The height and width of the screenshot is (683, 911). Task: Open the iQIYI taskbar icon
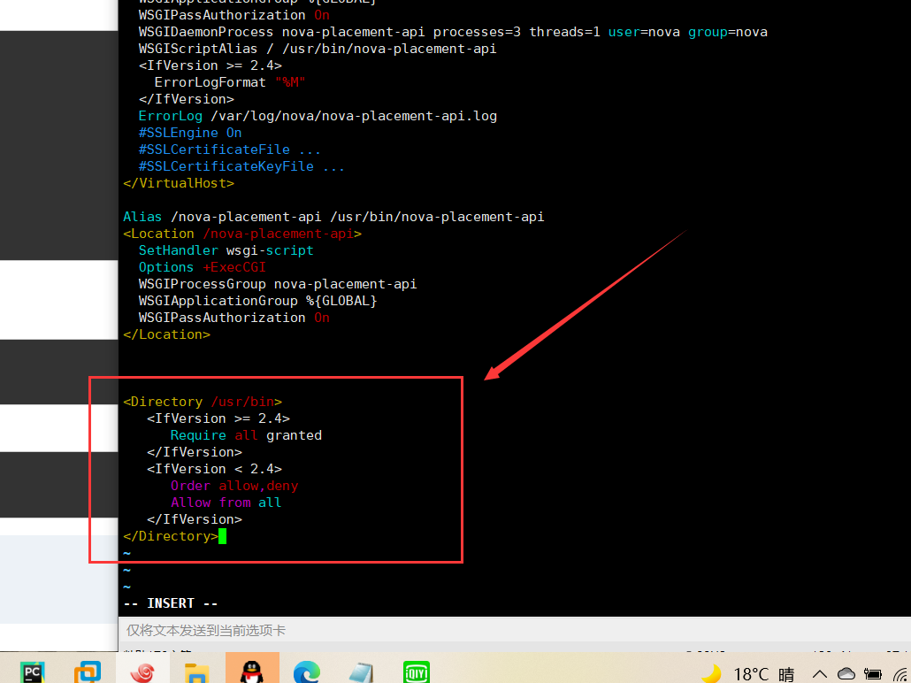click(416, 673)
